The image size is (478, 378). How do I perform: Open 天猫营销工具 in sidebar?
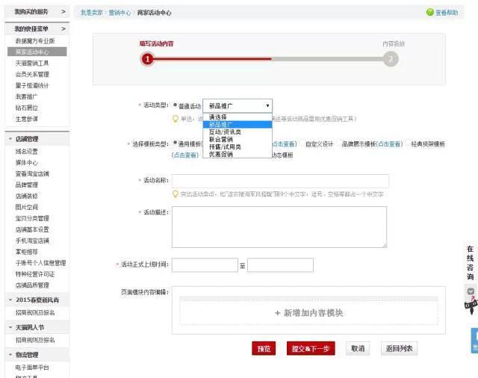[32, 63]
